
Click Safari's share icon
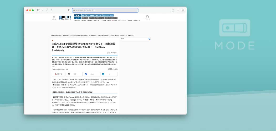pos(173,10)
